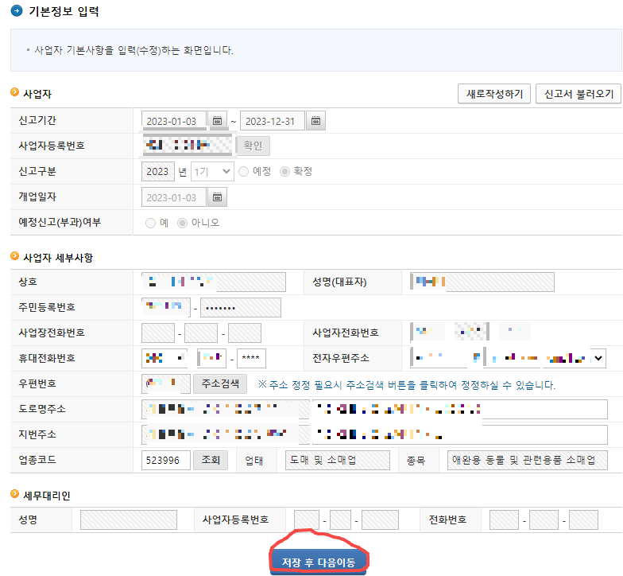Choose 아니오 for 예정신고(부과)여부

pyautogui.click(x=182, y=223)
